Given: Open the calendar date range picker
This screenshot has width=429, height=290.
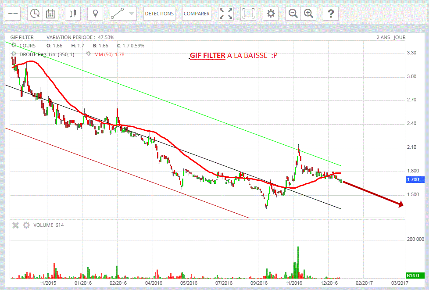Looking at the screenshot, I should (50, 14).
